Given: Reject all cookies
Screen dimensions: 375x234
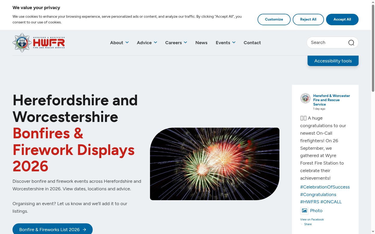Looking at the screenshot, I should coord(308,19).
